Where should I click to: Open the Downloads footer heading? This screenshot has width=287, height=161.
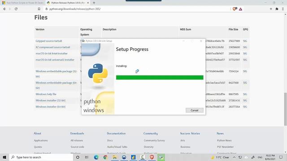click(x=77, y=133)
